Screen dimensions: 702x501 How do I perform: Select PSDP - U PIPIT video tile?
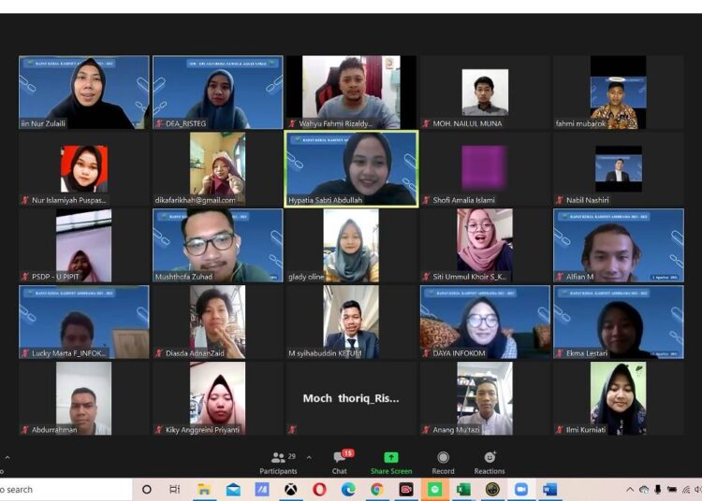pyautogui.click(x=83, y=246)
